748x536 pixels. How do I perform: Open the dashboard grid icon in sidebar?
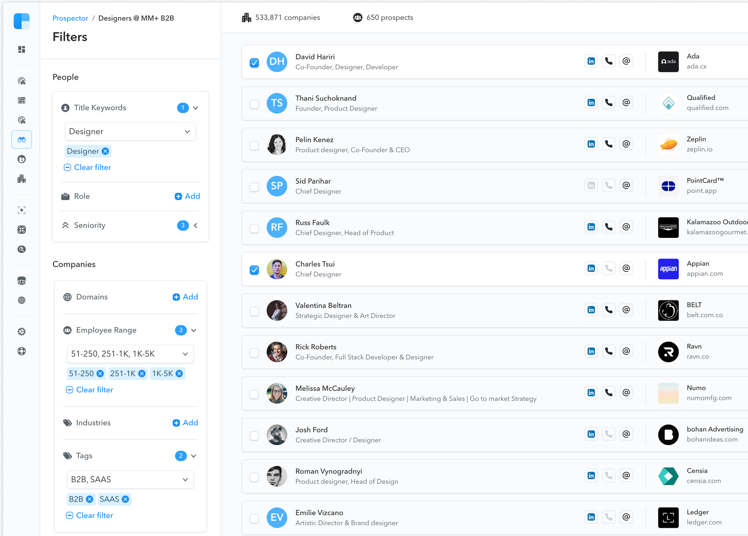22,49
